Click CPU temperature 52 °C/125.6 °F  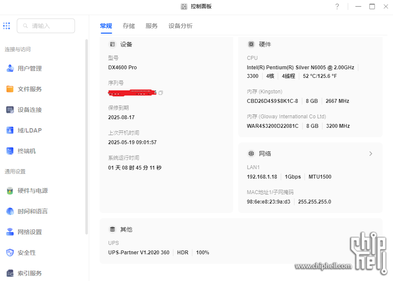(320, 76)
